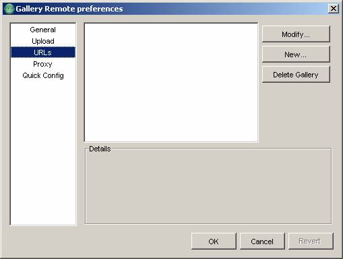Screen dimensions: 343x259
Task: Select the URLs preferences section
Action: click(x=43, y=52)
